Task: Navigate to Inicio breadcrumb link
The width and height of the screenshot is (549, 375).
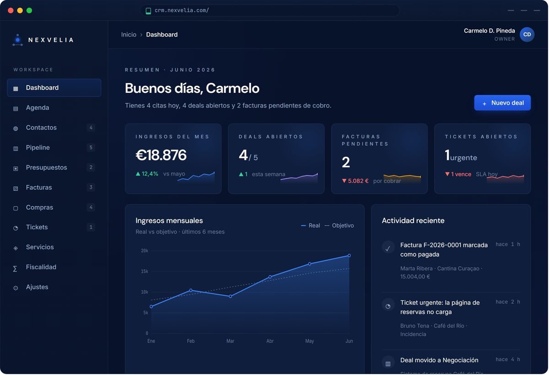Action: 129,35
